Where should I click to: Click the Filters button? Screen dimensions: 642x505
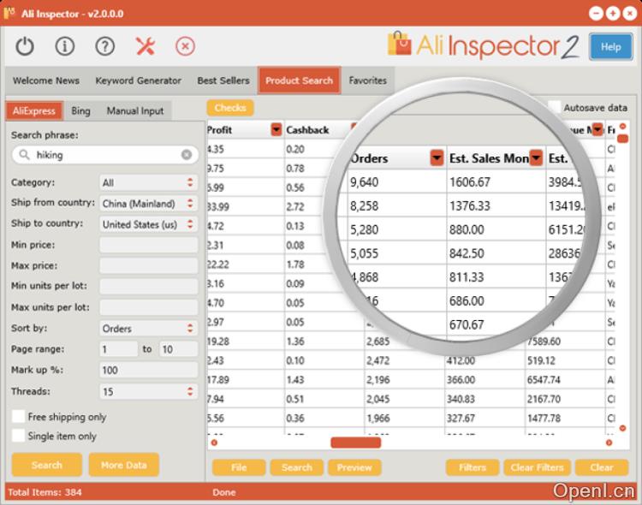[473, 467]
